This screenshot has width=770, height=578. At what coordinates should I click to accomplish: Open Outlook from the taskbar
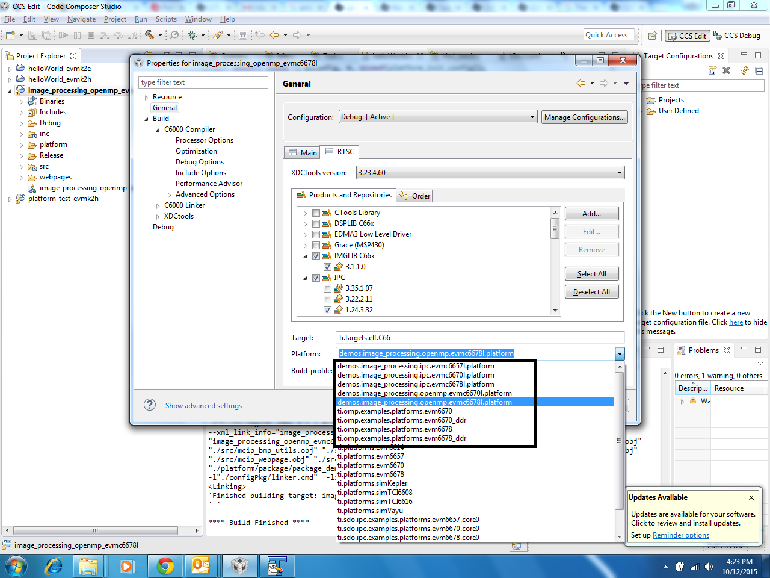200,566
